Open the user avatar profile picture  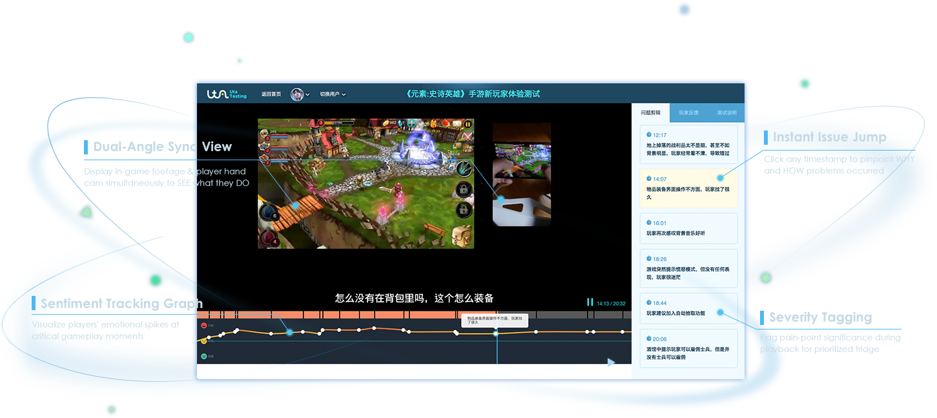(x=297, y=94)
